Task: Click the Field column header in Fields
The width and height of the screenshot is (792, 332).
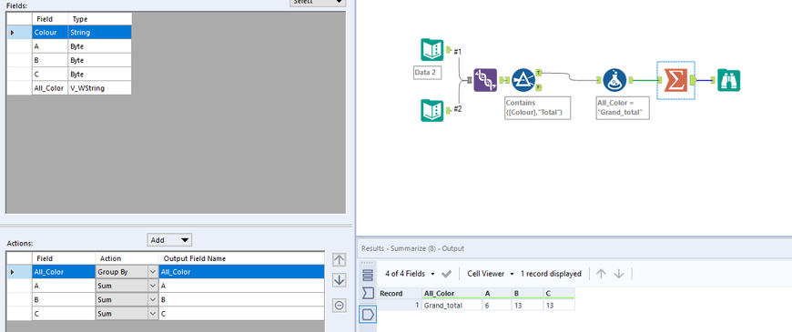Action: pyautogui.click(x=50, y=19)
